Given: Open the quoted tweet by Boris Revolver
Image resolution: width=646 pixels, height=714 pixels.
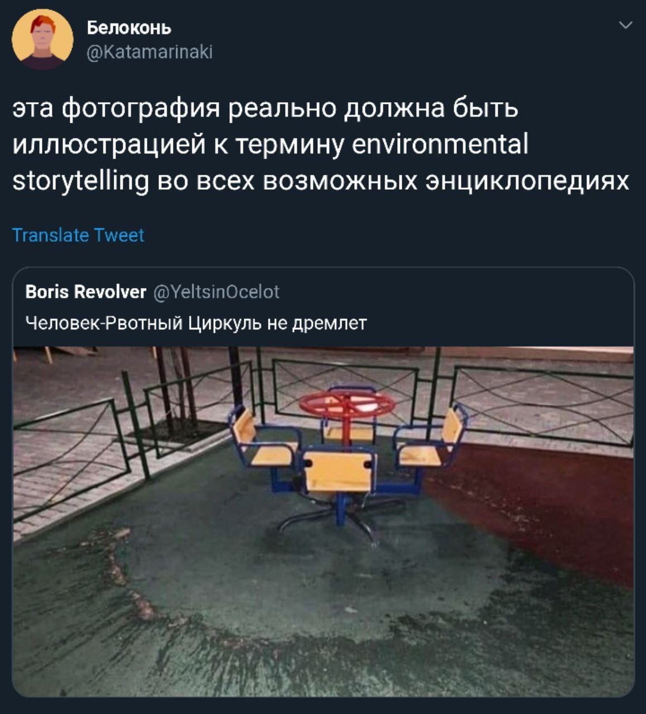Looking at the screenshot, I should [323, 482].
